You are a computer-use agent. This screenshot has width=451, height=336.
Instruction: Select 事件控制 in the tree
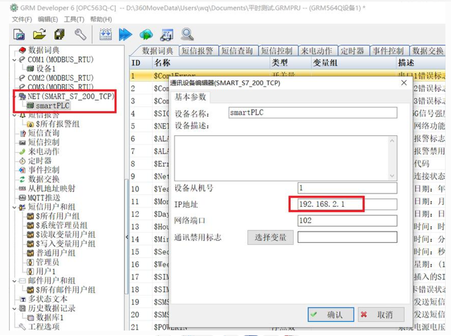click(44, 170)
